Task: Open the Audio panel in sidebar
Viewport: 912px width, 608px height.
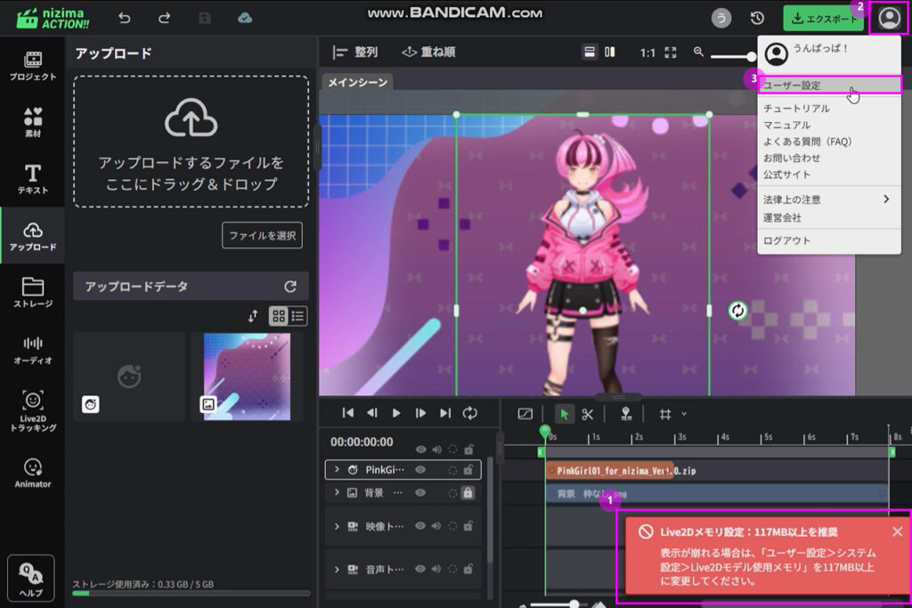Action: [x=33, y=350]
